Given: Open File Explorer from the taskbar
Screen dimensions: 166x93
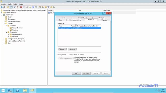Looking at the screenshot, I should coord(25,91).
